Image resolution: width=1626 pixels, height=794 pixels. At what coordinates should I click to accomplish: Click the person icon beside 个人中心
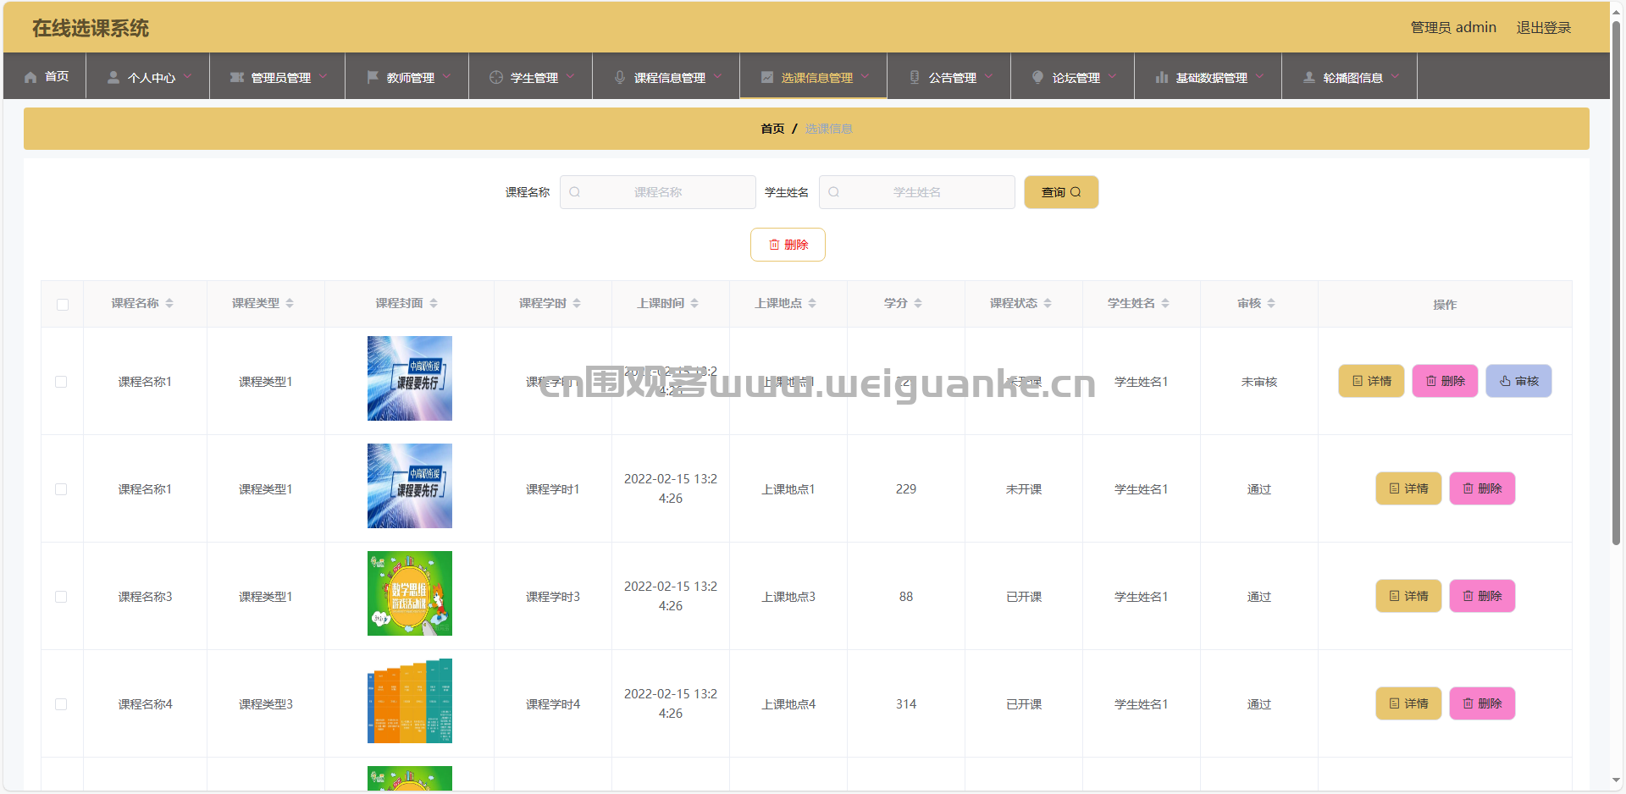[113, 77]
